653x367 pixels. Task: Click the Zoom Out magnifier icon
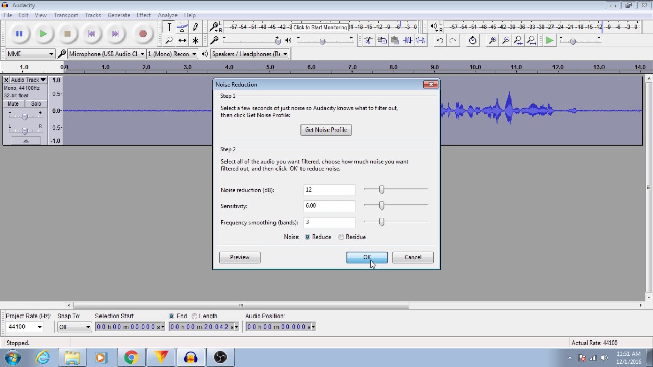tap(506, 40)
